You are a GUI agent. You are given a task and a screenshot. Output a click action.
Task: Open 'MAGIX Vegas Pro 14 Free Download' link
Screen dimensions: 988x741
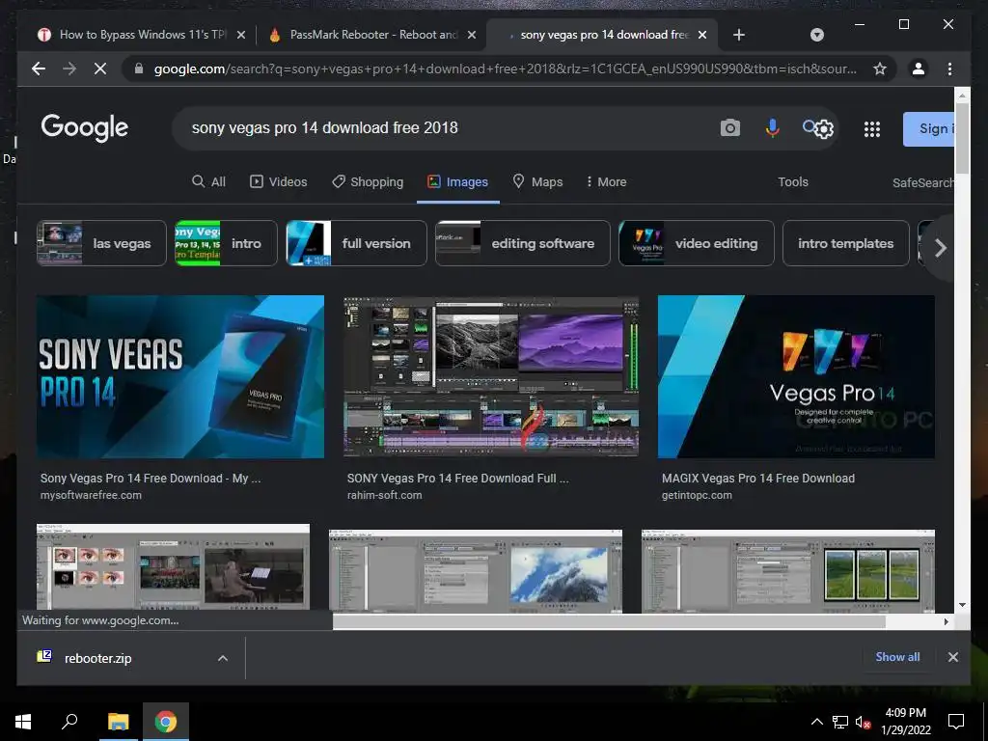pos(758,479)
